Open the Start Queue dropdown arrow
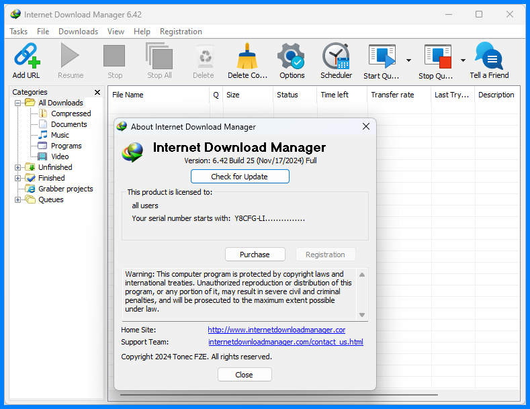This screenshot has width=530, height=409. click(x=408, y=60)
